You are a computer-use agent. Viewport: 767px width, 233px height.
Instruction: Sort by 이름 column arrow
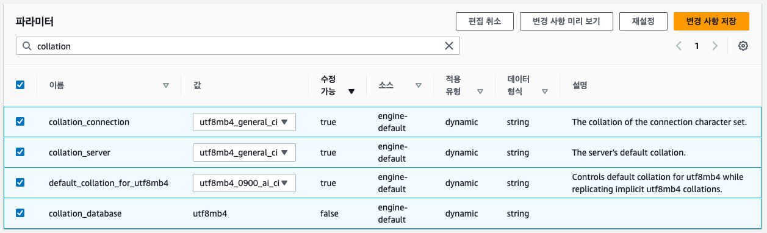[x=166, y=85]
